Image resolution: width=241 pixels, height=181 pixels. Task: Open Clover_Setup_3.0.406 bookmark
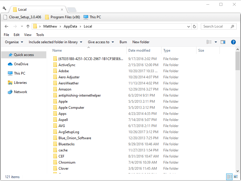coord(22,17)
